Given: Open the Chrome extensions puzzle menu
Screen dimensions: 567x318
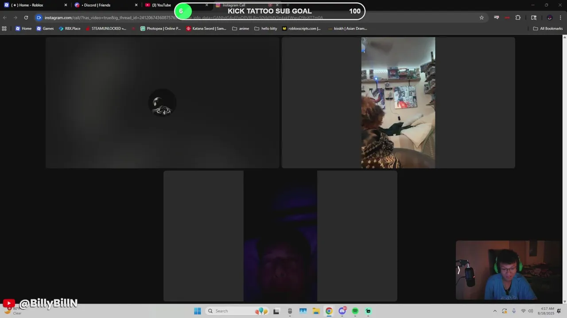Looking at the screenshot, I should 518,18.
